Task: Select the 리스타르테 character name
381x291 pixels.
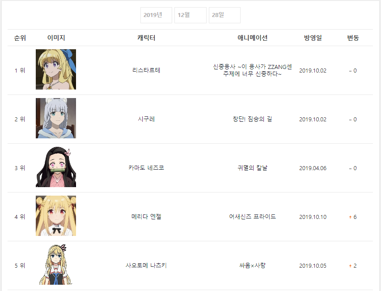Action: [146, 70]
